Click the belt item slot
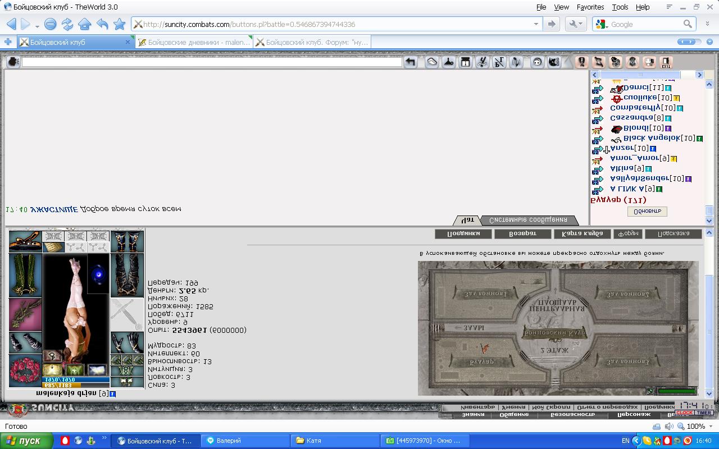 click(x=25, y=242)
